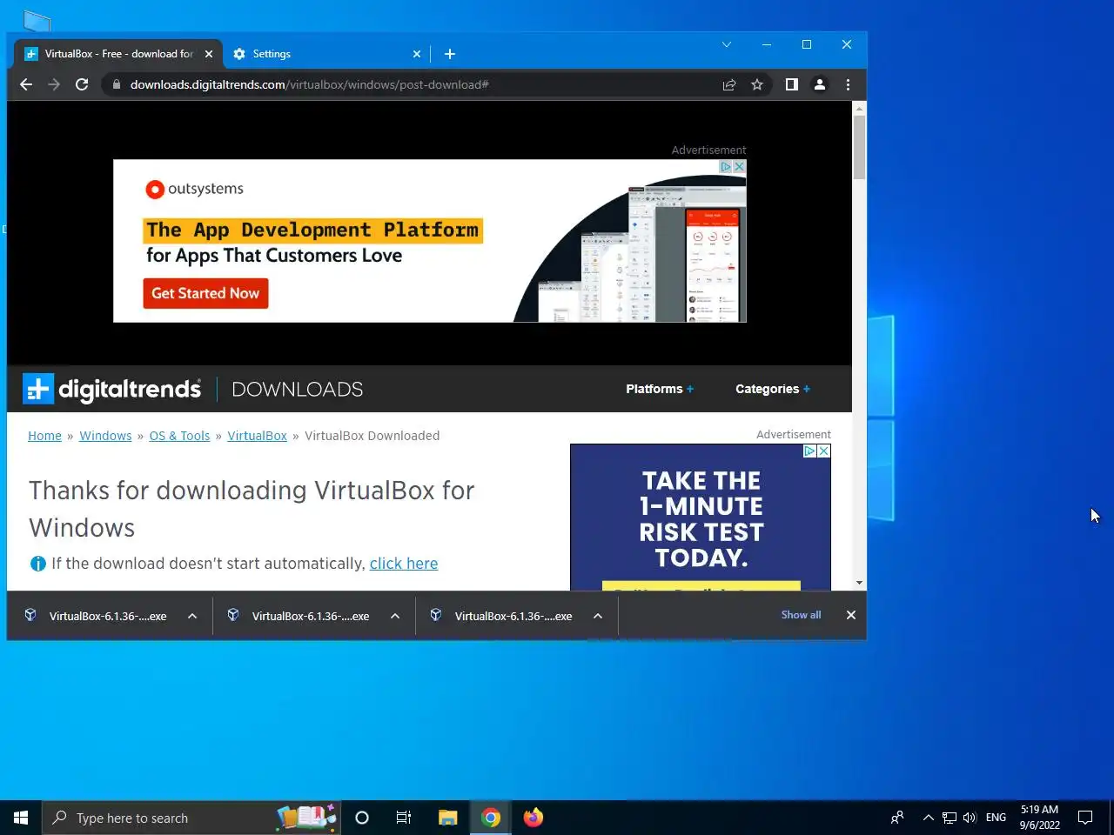
Task: Click the 'click here' download link
Action: [x=404, y=564]
